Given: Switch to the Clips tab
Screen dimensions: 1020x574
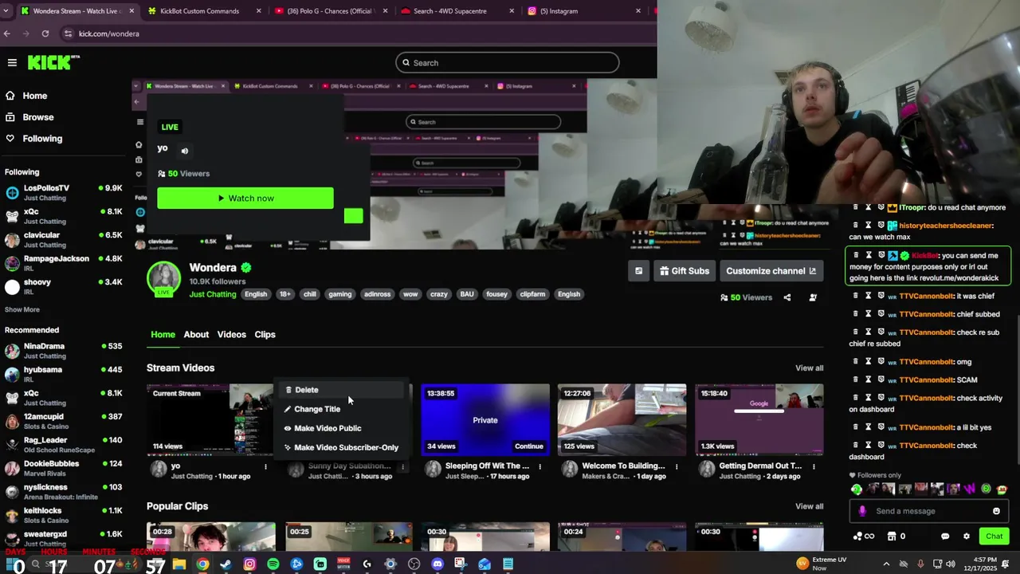Looking at the screenshot, I should pyautogui.click(x=265, y=335).
